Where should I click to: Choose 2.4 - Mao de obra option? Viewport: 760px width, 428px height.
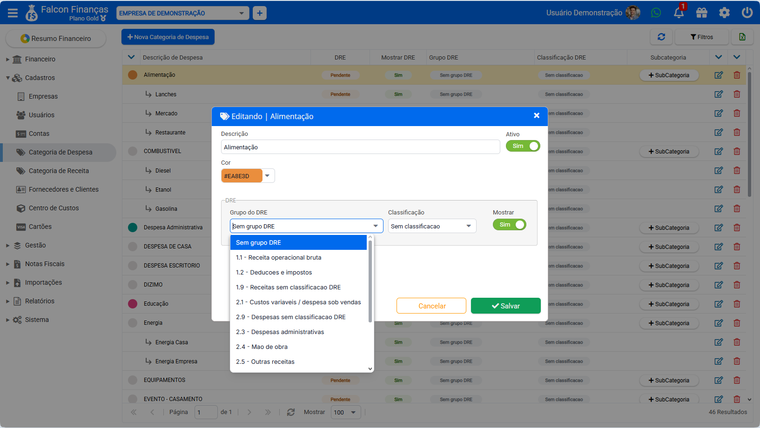click(299, 347)
